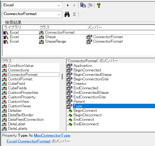Viewport: 155px width, 146px height.
Task: Open the ConnectorFormat search text dropdown
Action: click(x=59, y=14)
